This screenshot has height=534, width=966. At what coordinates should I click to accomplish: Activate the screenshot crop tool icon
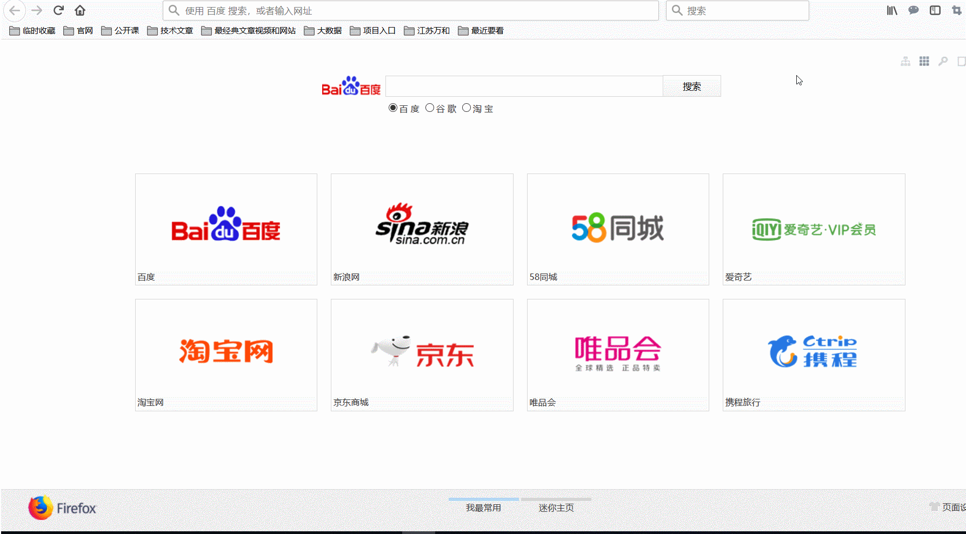point(956,10)
